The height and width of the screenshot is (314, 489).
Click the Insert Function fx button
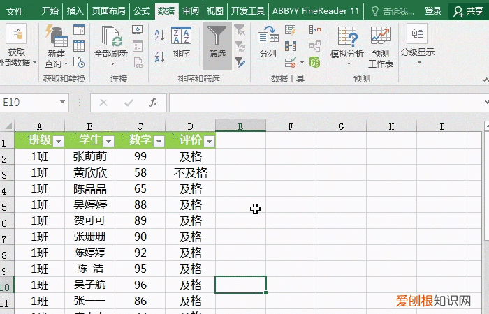[x=154, y=102]
